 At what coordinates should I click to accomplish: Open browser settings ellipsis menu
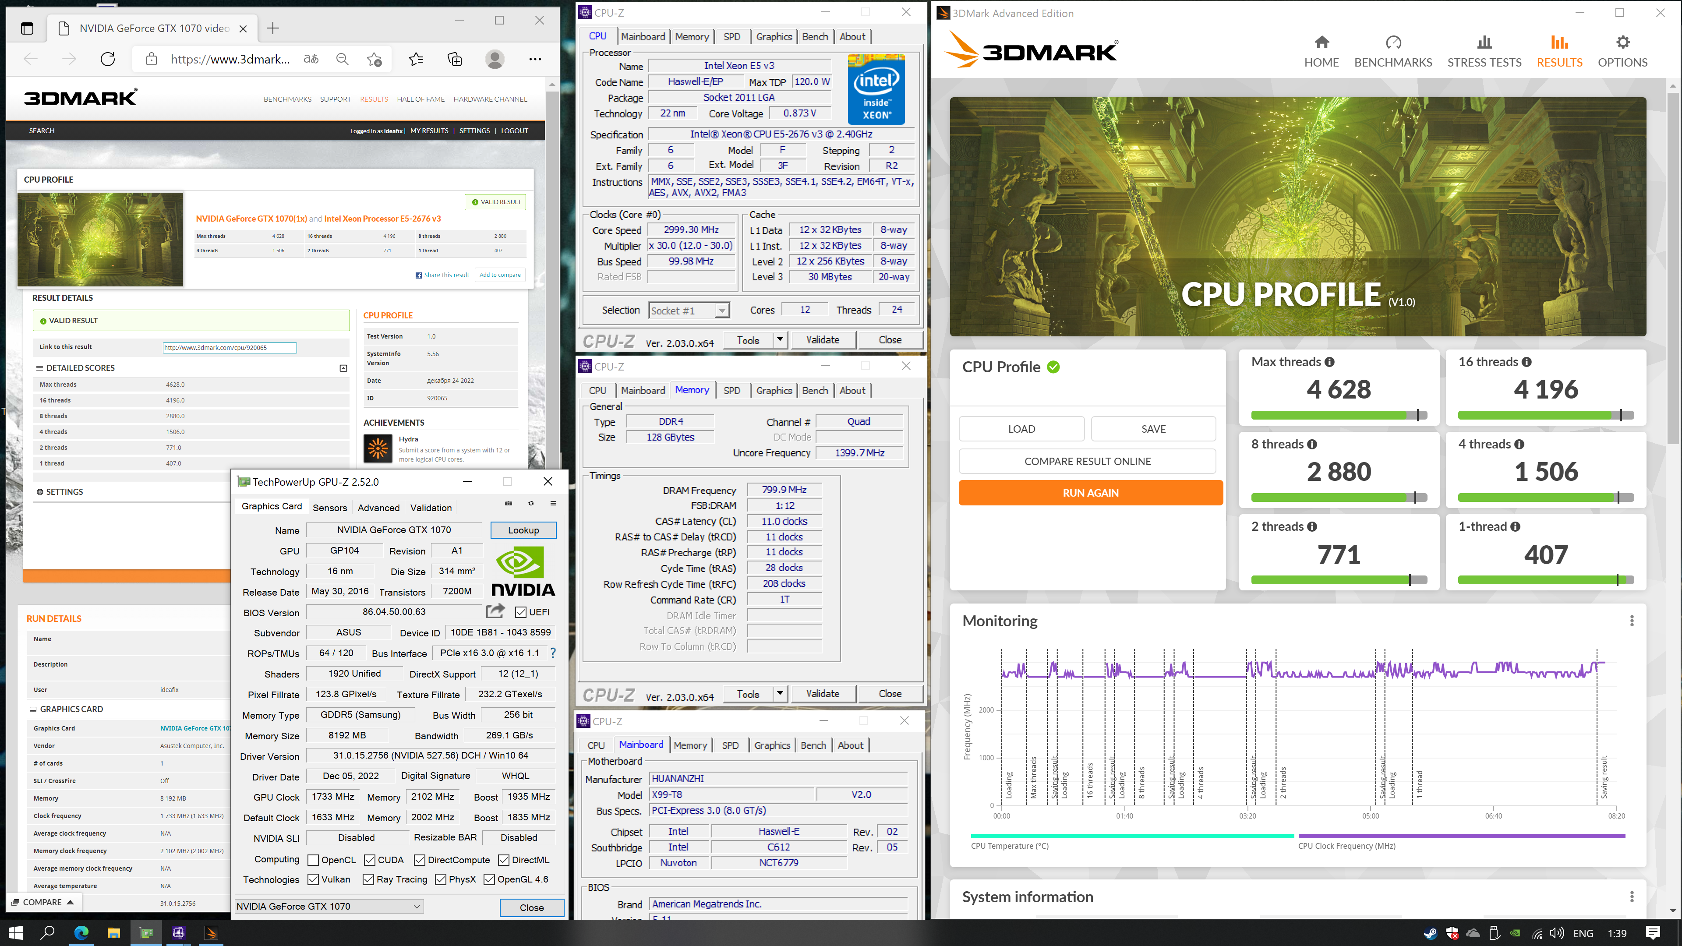(535, 60)
